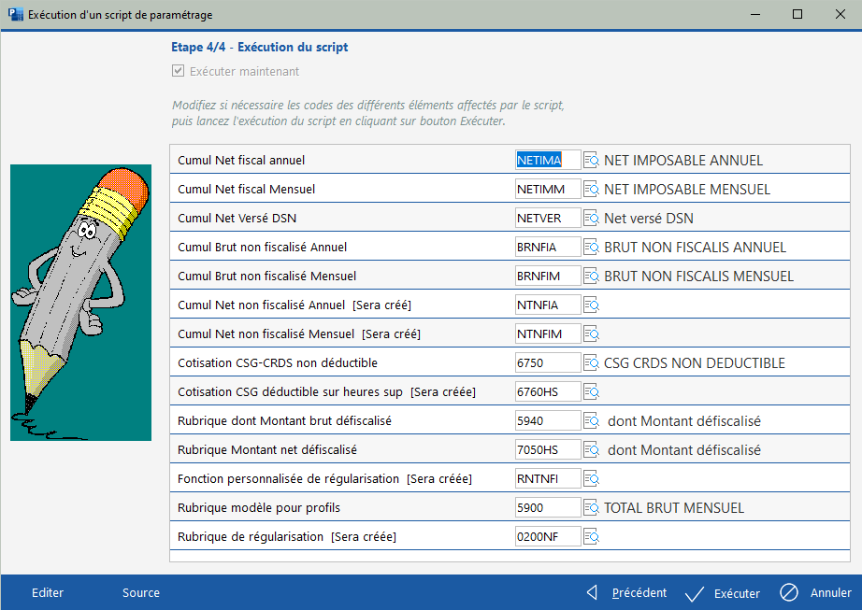This screenshot has height=610, width=862.
Task: Focus the 6750 code field
Action: click(548, 363)
